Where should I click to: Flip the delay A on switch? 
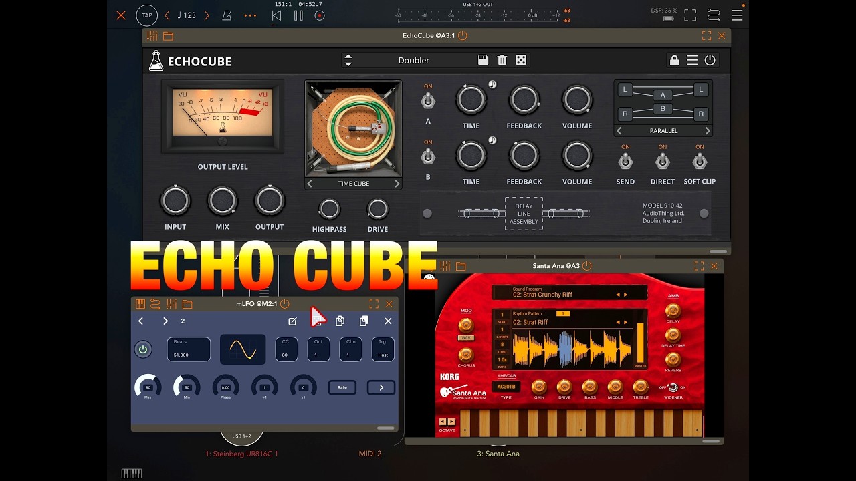coord(428,101)
